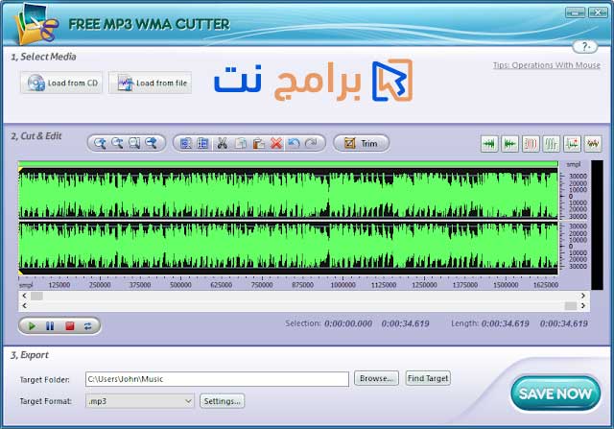Apply the fade out effect icon
Image resolution: width=614 pixels, height=429 pixels.
pyautogui.click(x=509, y=144)
